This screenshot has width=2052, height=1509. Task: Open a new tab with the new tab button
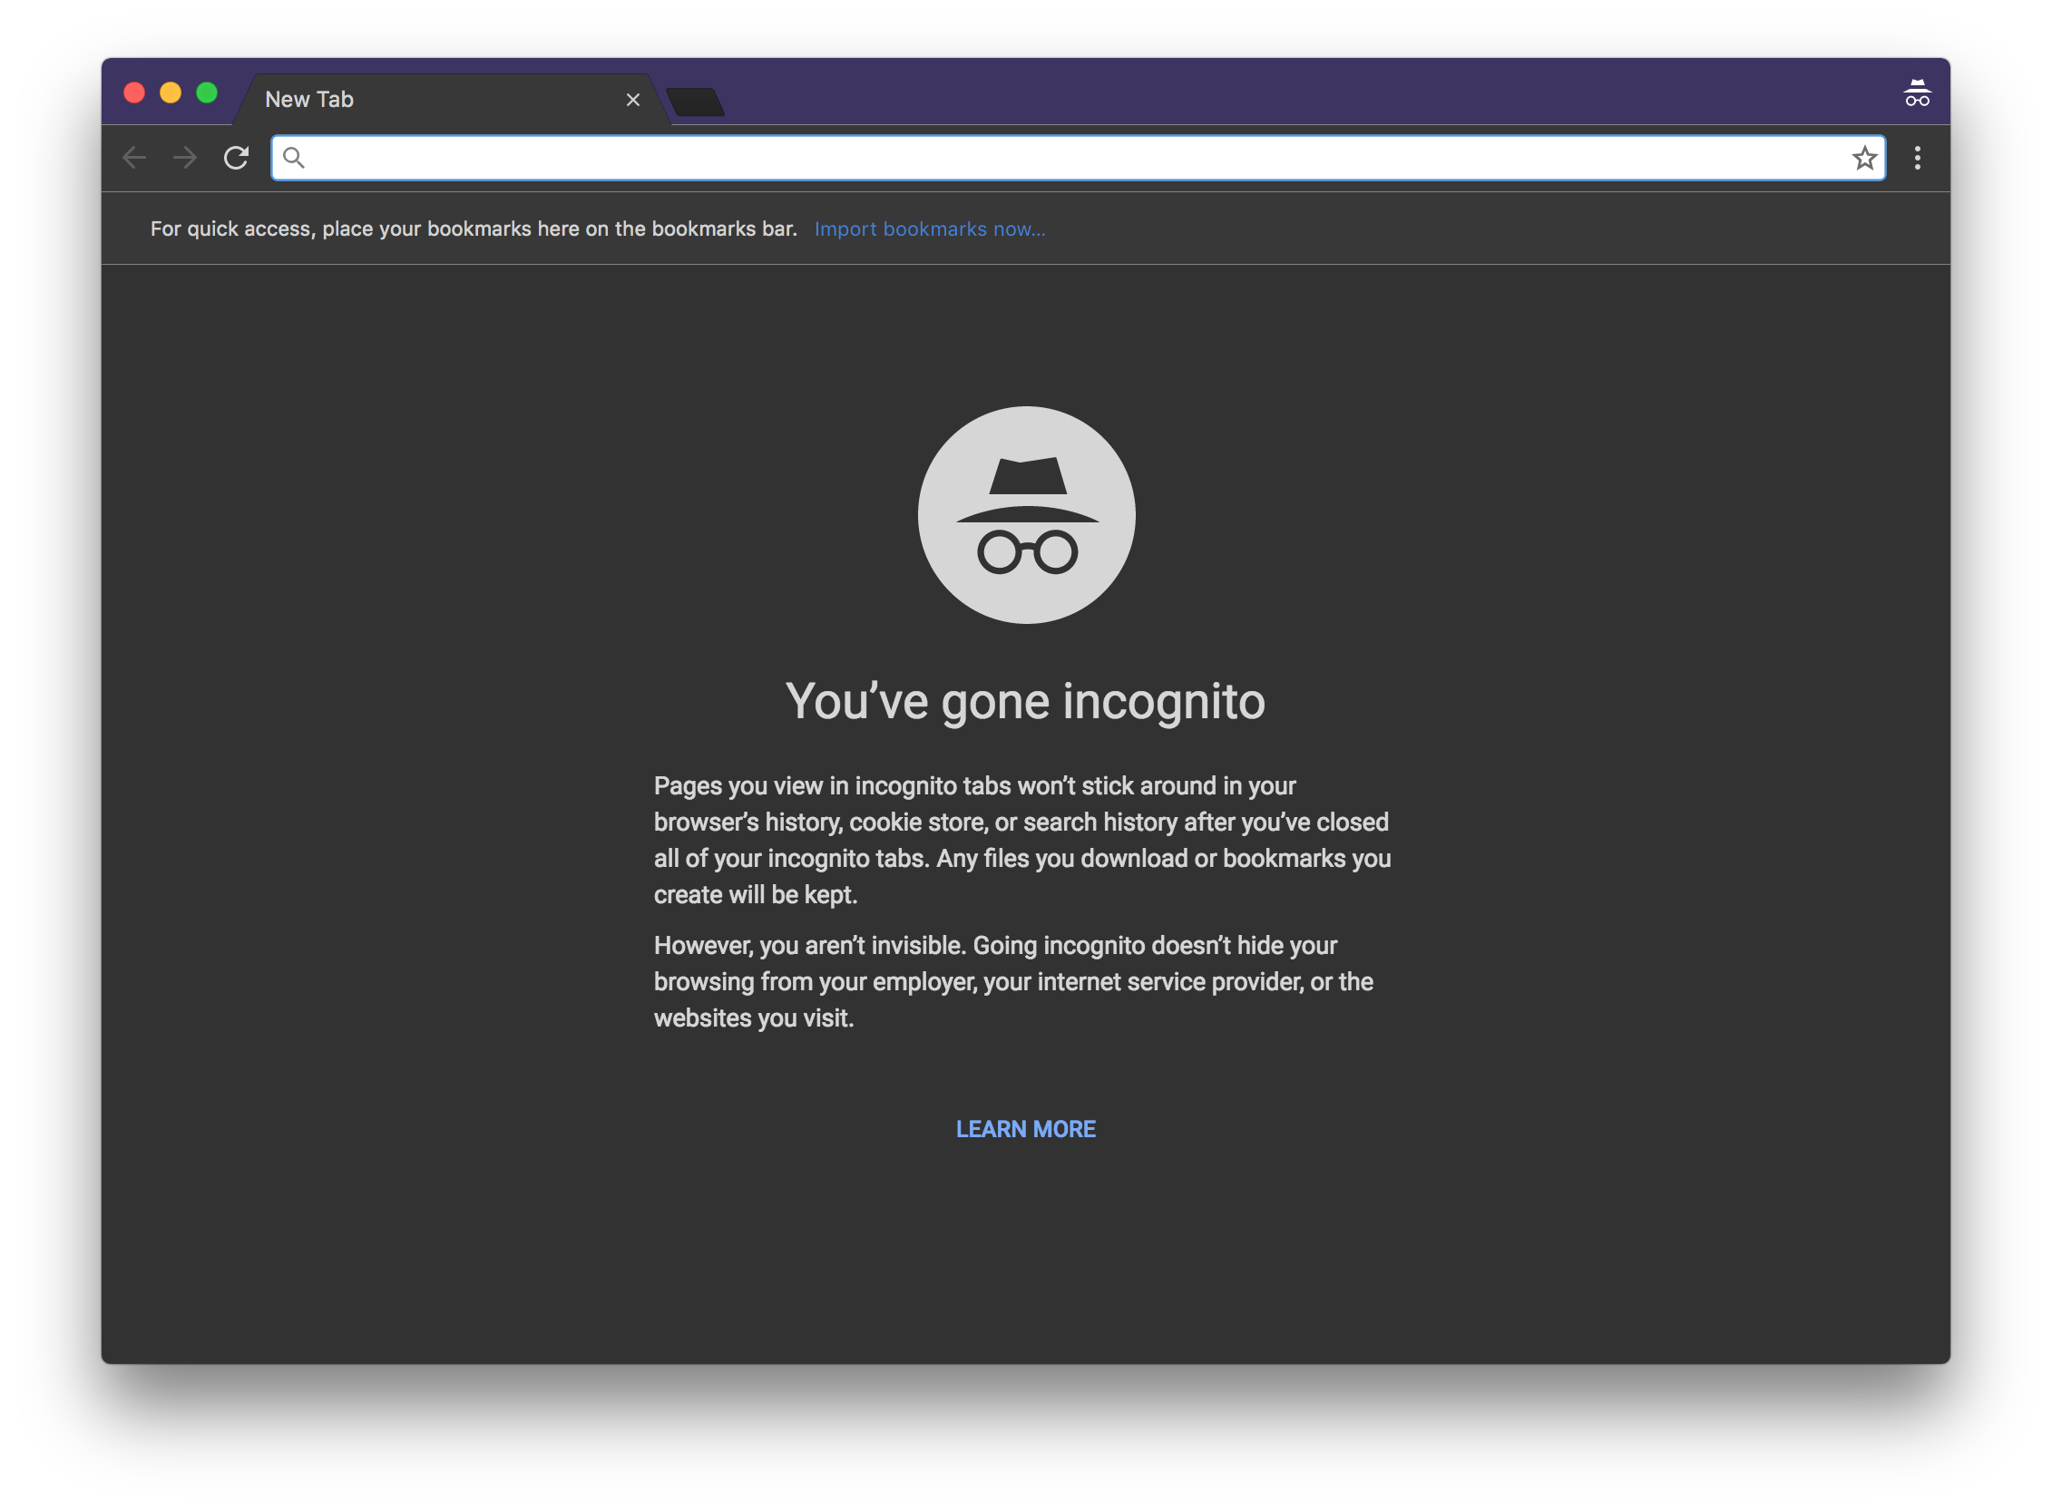coord(696,102)
